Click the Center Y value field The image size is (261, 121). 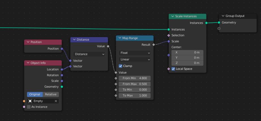[187, 58]
